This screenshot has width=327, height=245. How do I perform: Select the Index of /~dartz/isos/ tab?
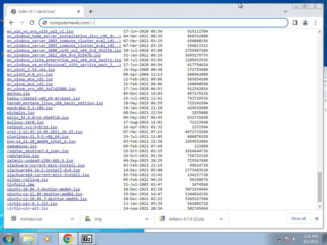pos(45,11)
